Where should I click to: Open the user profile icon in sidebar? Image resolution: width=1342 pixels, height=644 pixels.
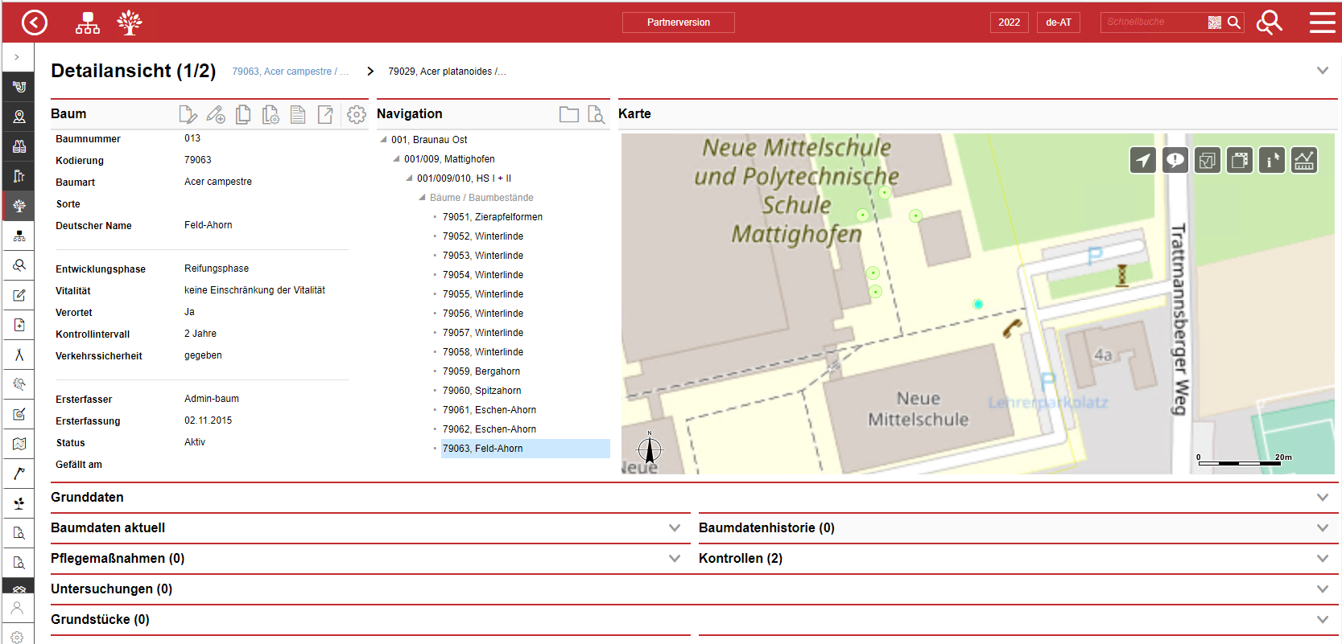(x=17, y=608)
